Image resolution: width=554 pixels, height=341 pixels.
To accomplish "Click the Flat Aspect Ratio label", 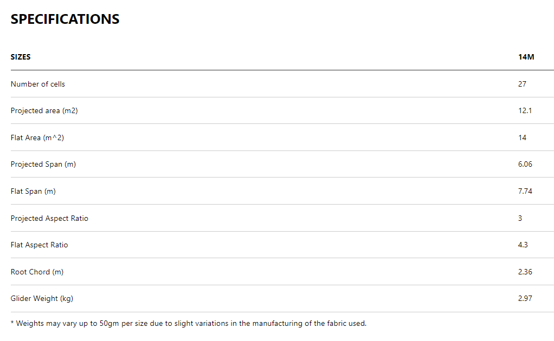I will [40, 245].
